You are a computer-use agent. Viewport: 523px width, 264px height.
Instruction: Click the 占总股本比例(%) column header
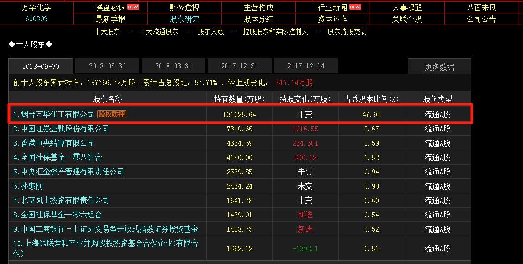(x=371, y=99)
